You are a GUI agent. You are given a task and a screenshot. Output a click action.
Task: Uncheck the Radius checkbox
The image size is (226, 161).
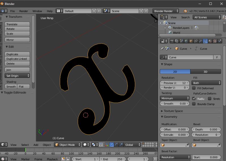(x=194, y=99)
